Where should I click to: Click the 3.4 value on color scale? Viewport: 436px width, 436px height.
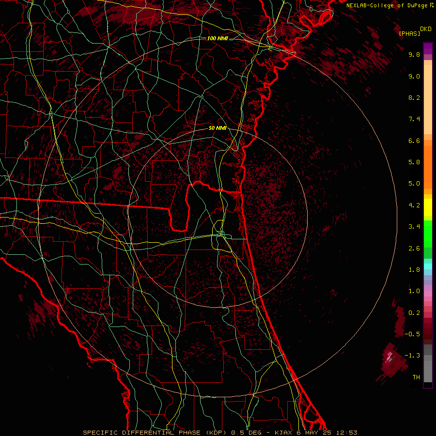(x=414, y=227)
